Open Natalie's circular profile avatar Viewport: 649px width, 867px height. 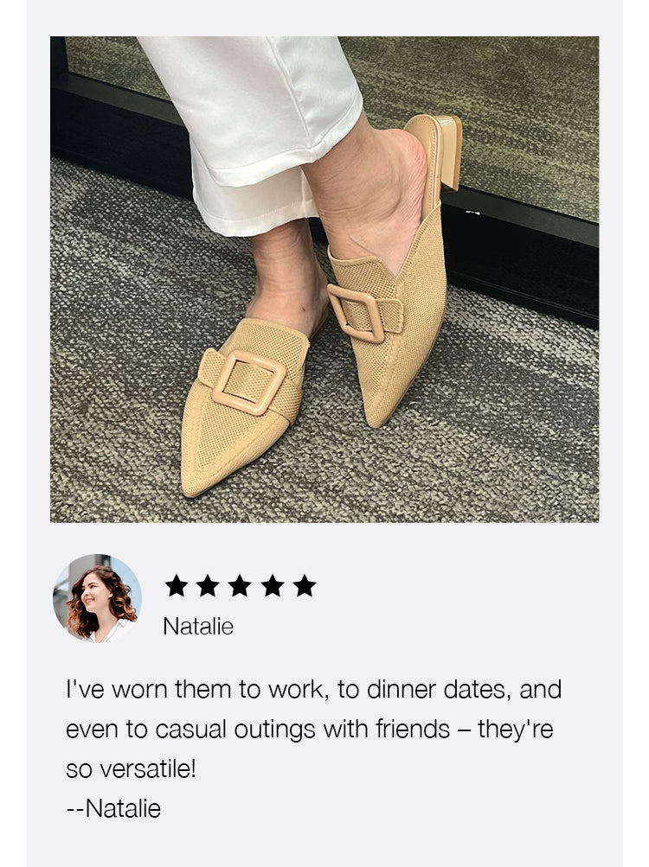click(98, 598)
